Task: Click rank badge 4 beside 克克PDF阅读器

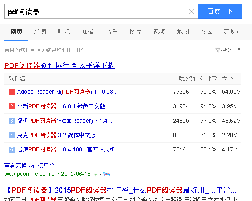Action: 12,135
